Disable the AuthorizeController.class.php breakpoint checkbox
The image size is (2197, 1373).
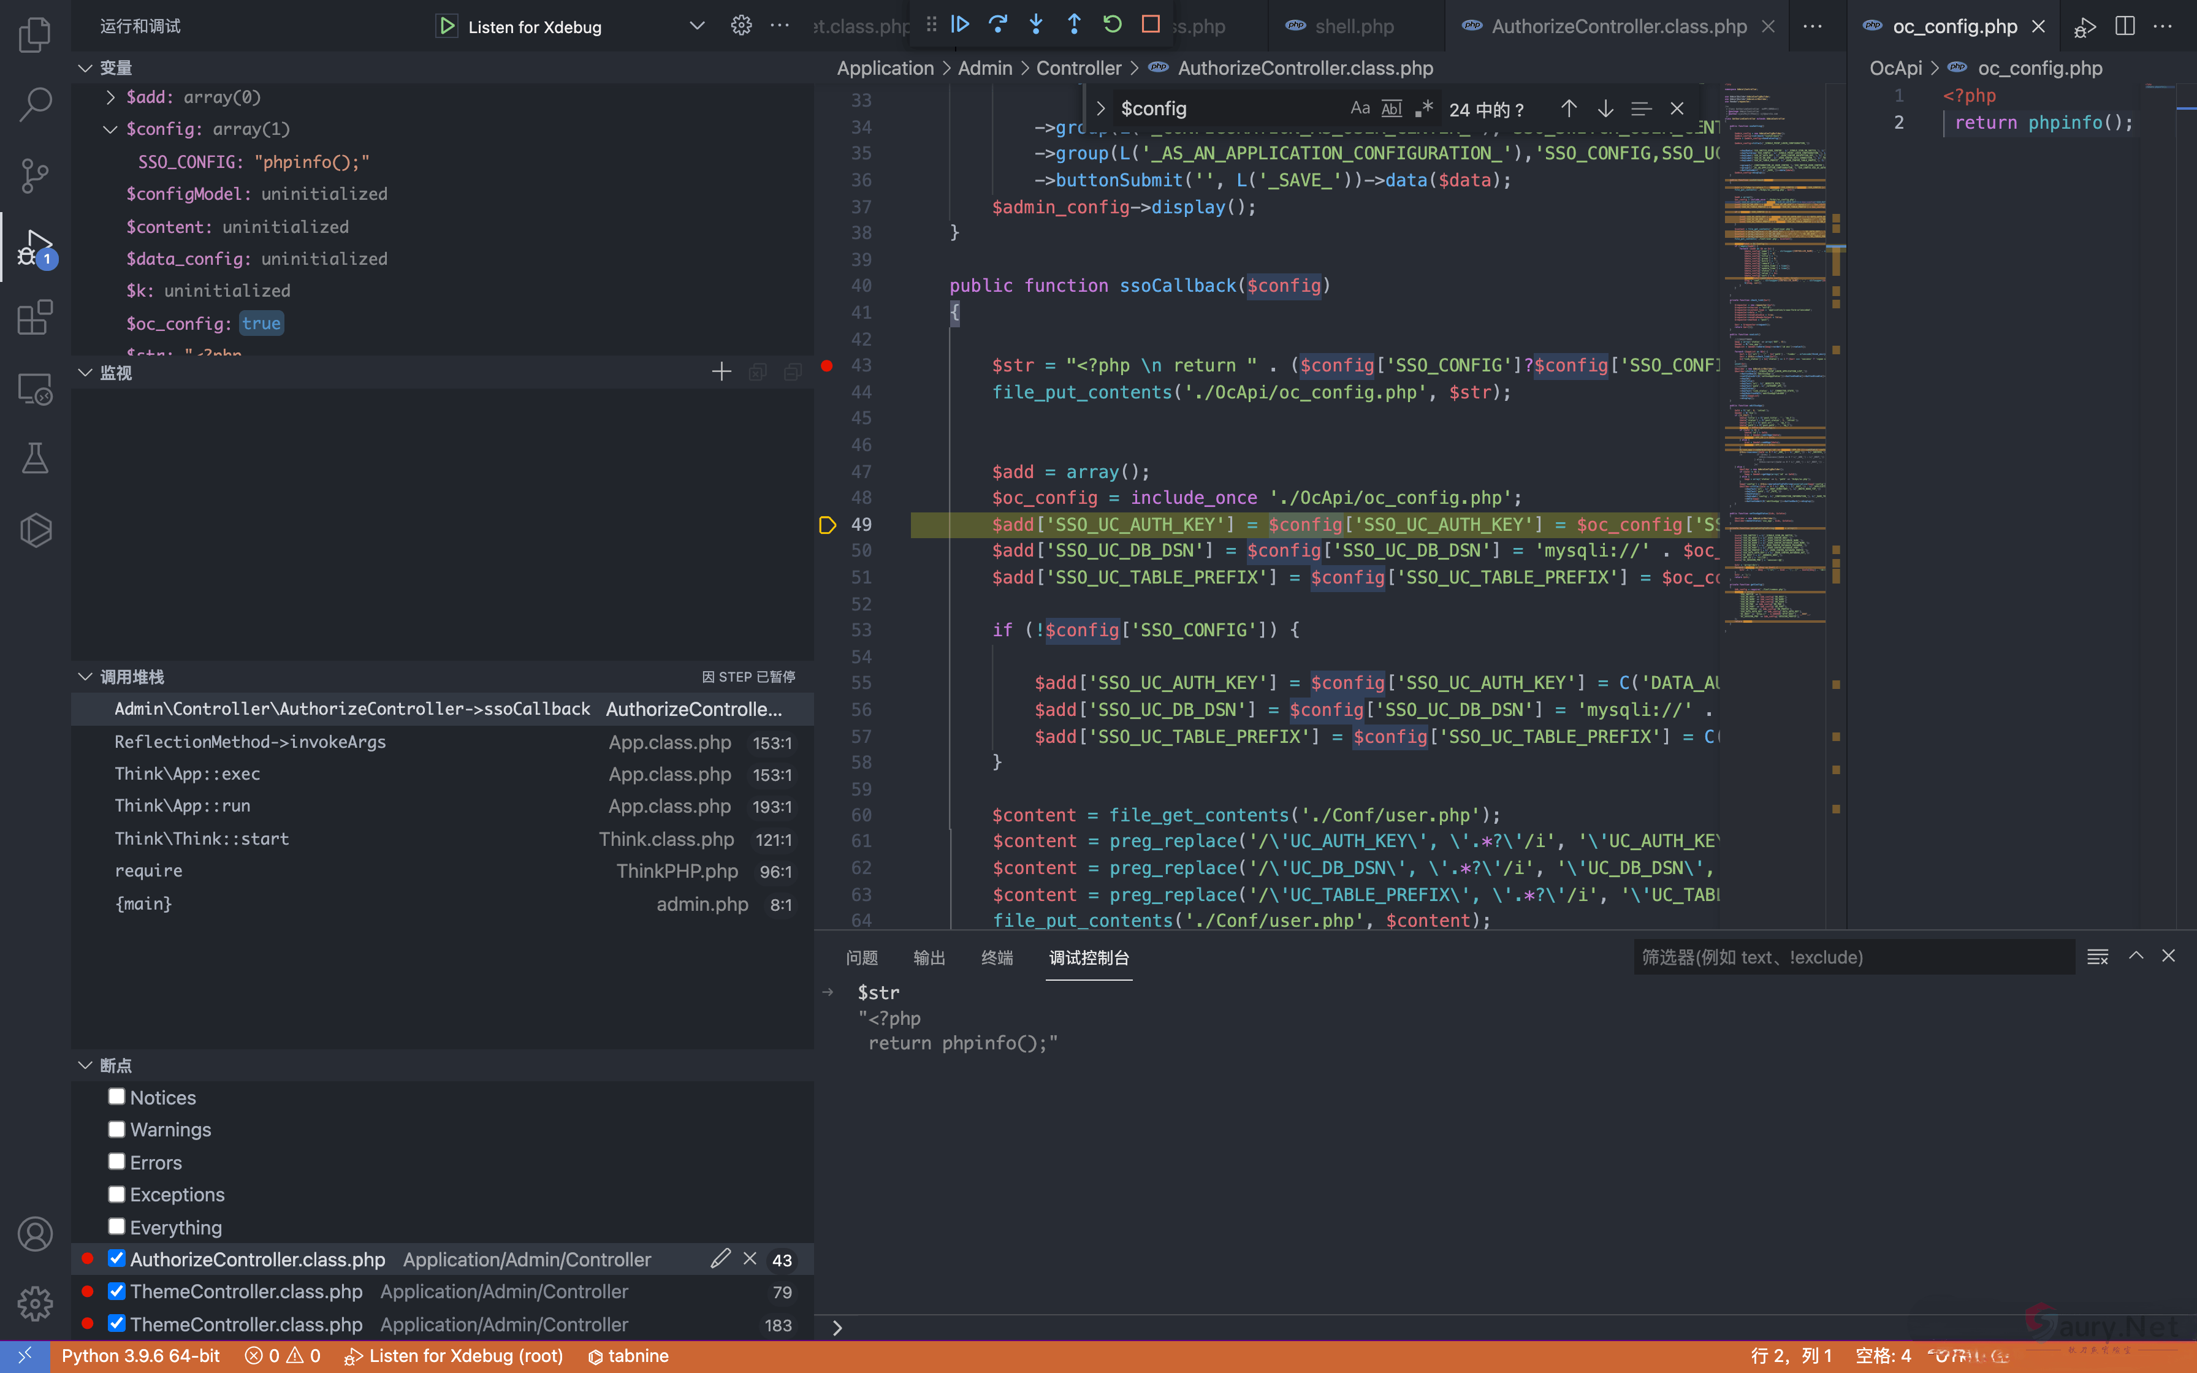[x=117, y=1258]
